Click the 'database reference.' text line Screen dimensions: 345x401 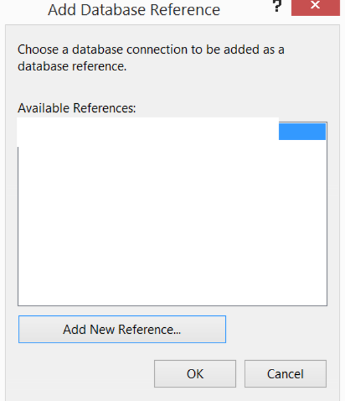(72, 66)
